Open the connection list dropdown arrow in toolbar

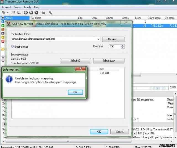[7, 12]
